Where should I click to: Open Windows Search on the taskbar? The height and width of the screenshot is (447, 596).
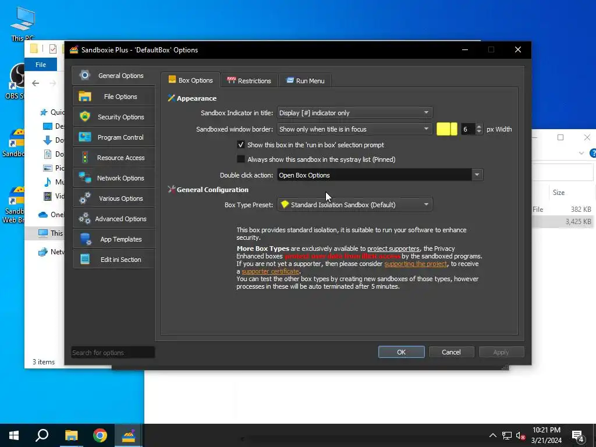[42, 435]
